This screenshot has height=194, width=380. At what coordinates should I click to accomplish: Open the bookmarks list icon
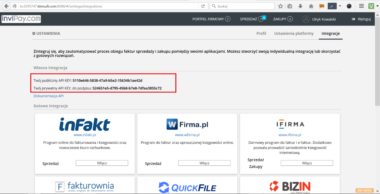290,6
